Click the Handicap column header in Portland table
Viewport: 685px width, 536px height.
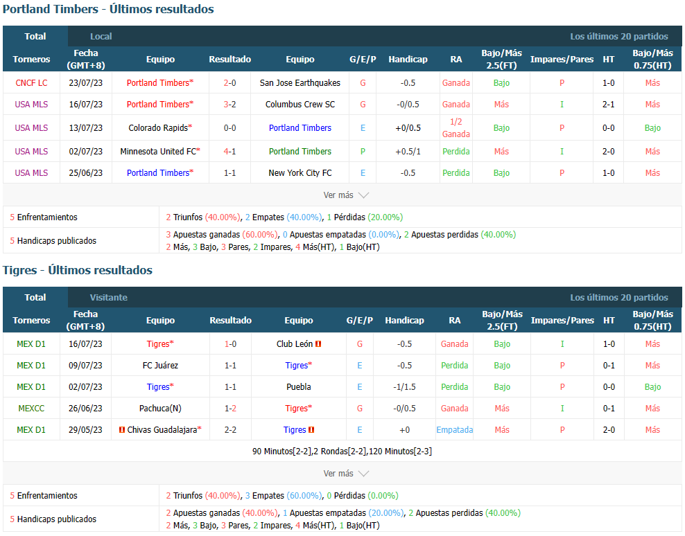click(x=408, y=60)
